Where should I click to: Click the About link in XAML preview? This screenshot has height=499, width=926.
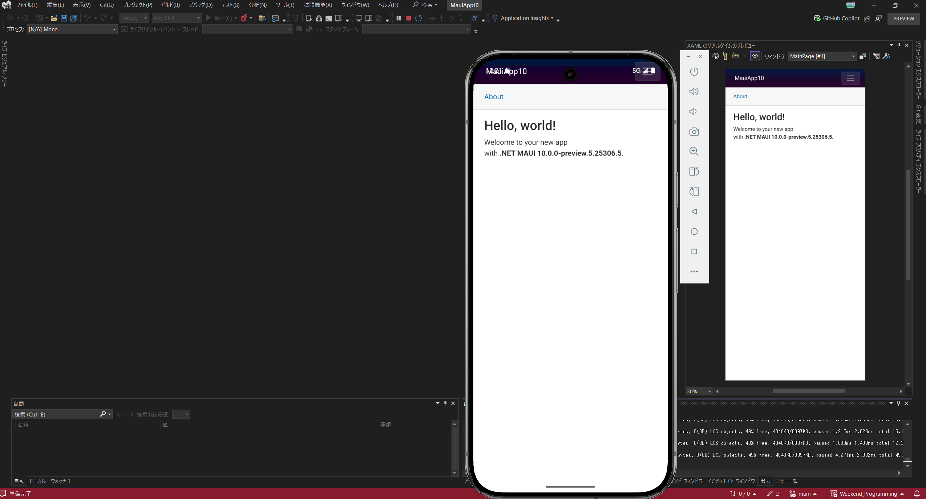point(740,96)
